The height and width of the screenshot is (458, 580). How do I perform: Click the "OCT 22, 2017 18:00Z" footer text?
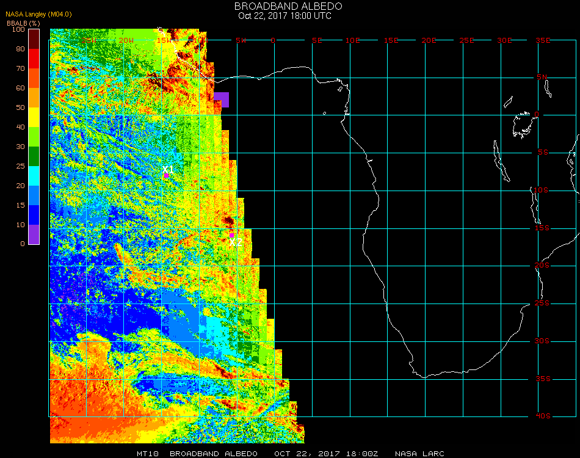coord(326,454)
